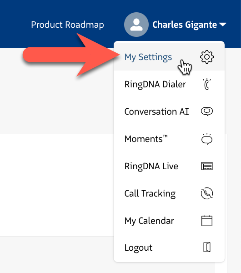Click the RingDNA Dialer phone icon

(207, 85)
